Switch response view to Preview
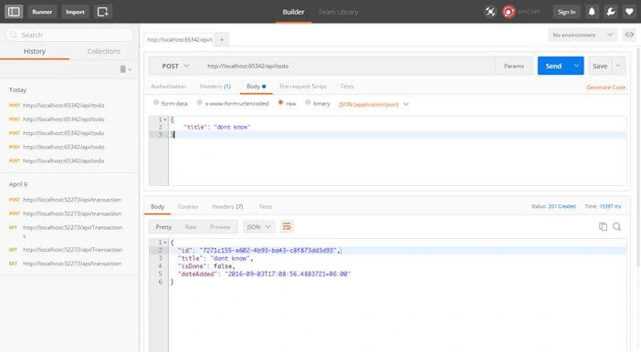The height and width of the screenshot is (352, 641). click(220, 227)
